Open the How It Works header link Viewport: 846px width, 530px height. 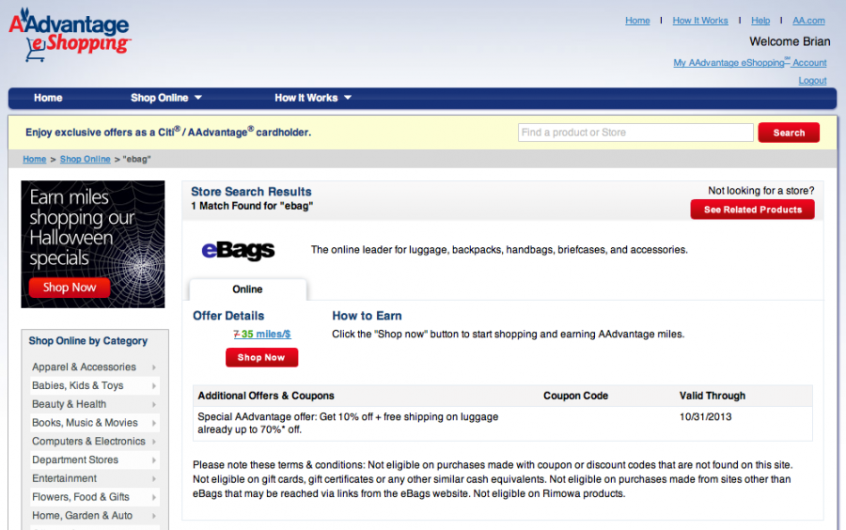tap(699, 21)
